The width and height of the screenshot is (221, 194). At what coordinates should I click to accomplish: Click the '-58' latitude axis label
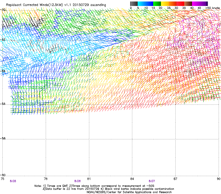pyautogui.click(x=3, y=138)
